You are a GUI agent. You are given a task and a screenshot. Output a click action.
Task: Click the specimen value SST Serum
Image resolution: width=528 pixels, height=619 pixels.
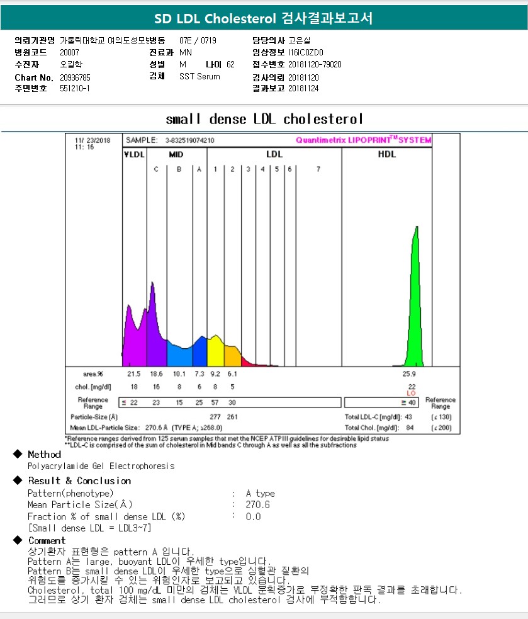[x=199, y=77]
